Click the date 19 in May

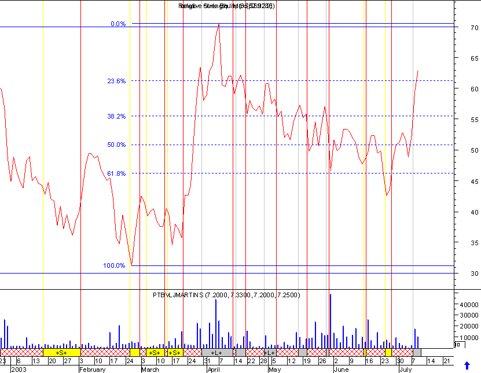tap(307, 361)
